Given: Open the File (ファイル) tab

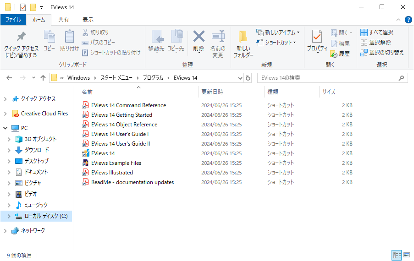Looking at the screenshot, I should (13, 20).
